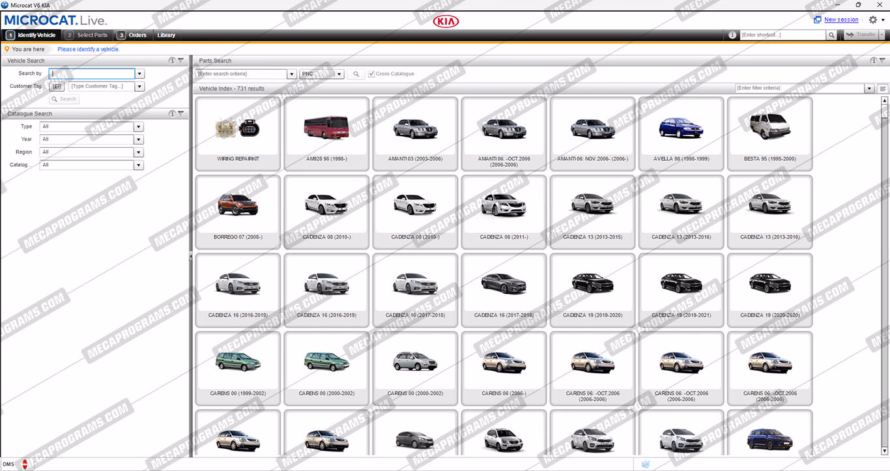Open the parts search criteria dropdown arrow
Screen dimensions: 890x471
[292, 74]
